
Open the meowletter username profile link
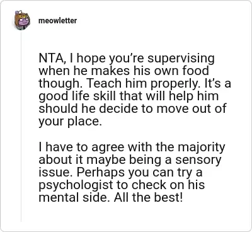[57, 21]
